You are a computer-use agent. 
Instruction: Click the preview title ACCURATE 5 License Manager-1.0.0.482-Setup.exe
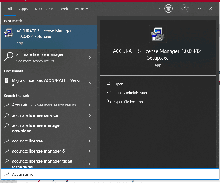click(158, 54)
